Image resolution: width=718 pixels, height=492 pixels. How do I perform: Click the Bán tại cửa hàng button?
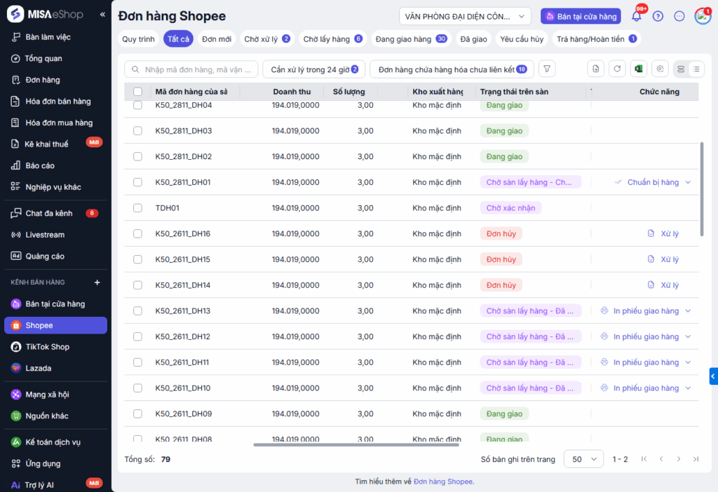pyautogui.click(x=581, y=16)
